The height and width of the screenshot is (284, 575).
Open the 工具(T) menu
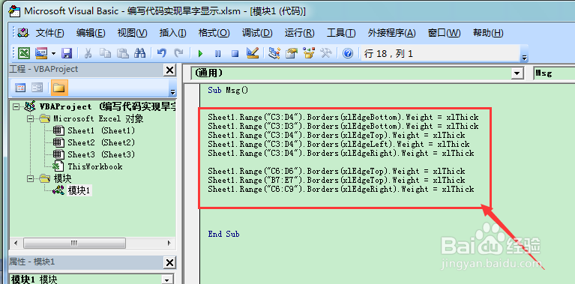pos(341,33)
